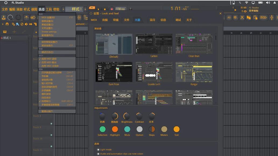The height and width of the screenshot is (156, 278).
Task: Toggle 启用 MIDI 主同步 in the menu
Action: [57, 66]
